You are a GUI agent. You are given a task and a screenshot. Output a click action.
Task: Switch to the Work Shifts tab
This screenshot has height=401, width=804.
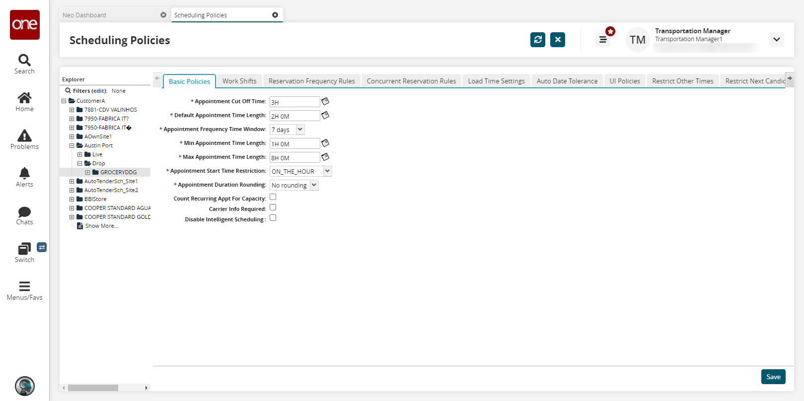pos(239,81)
